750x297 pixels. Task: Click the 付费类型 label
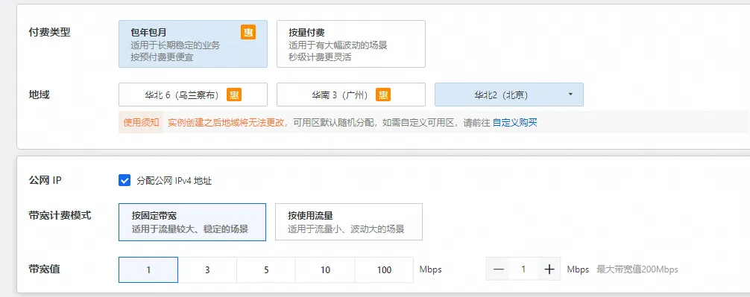[x=50, y=33]
